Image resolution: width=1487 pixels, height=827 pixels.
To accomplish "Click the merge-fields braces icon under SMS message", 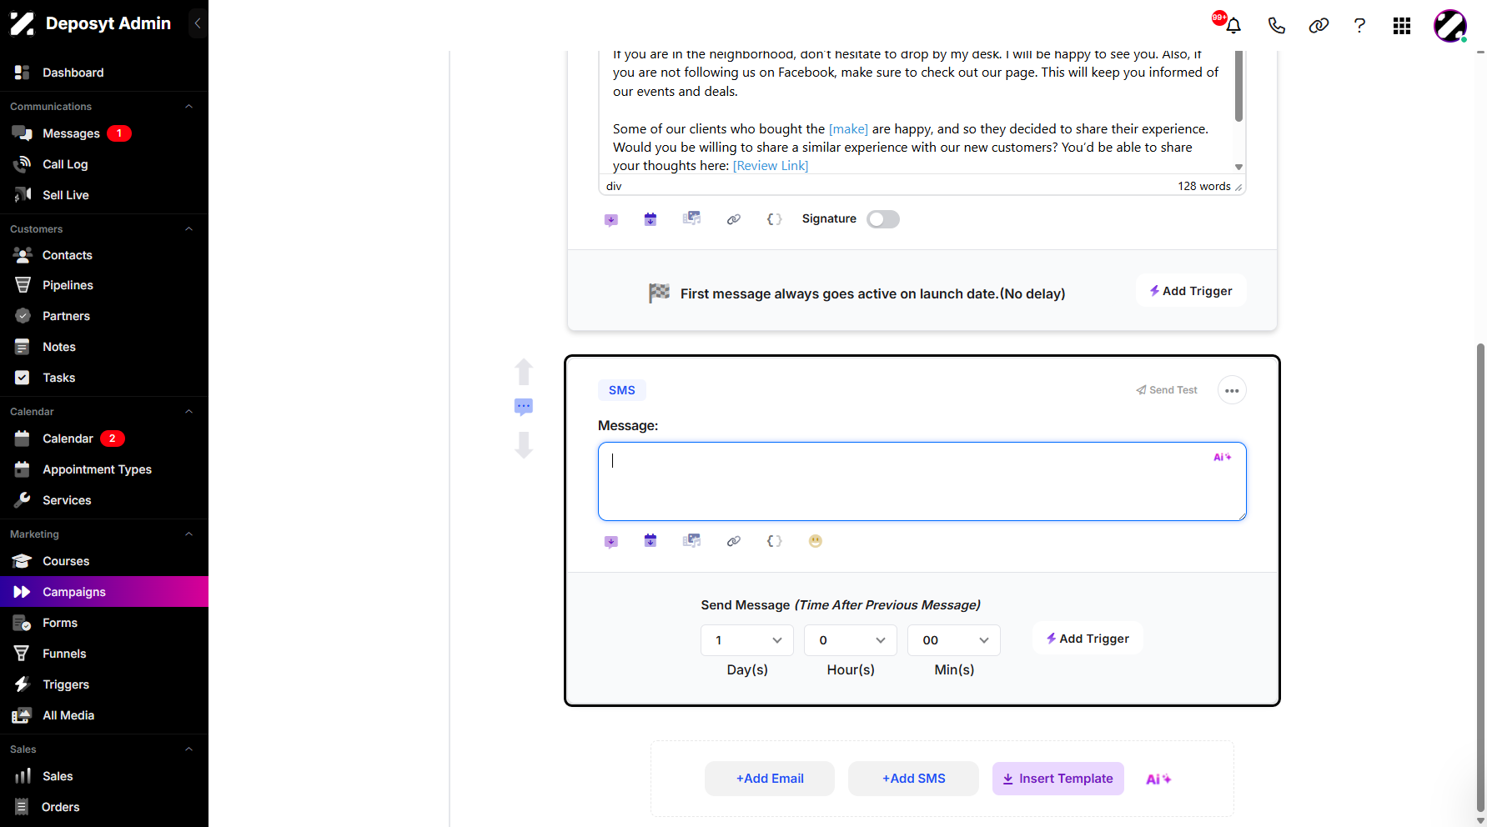I will click(774, 541).
